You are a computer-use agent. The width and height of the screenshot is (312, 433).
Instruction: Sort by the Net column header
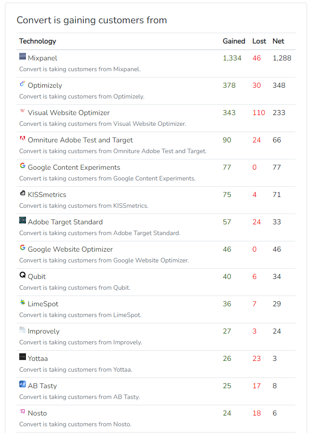tap(278, 41)
